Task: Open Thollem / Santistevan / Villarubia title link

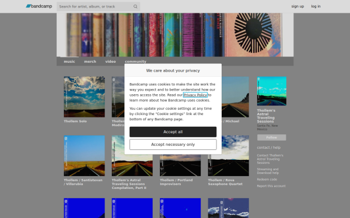Action: [83, 182]
